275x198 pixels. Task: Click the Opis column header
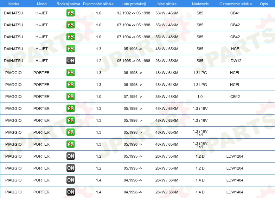click(264, 4)
